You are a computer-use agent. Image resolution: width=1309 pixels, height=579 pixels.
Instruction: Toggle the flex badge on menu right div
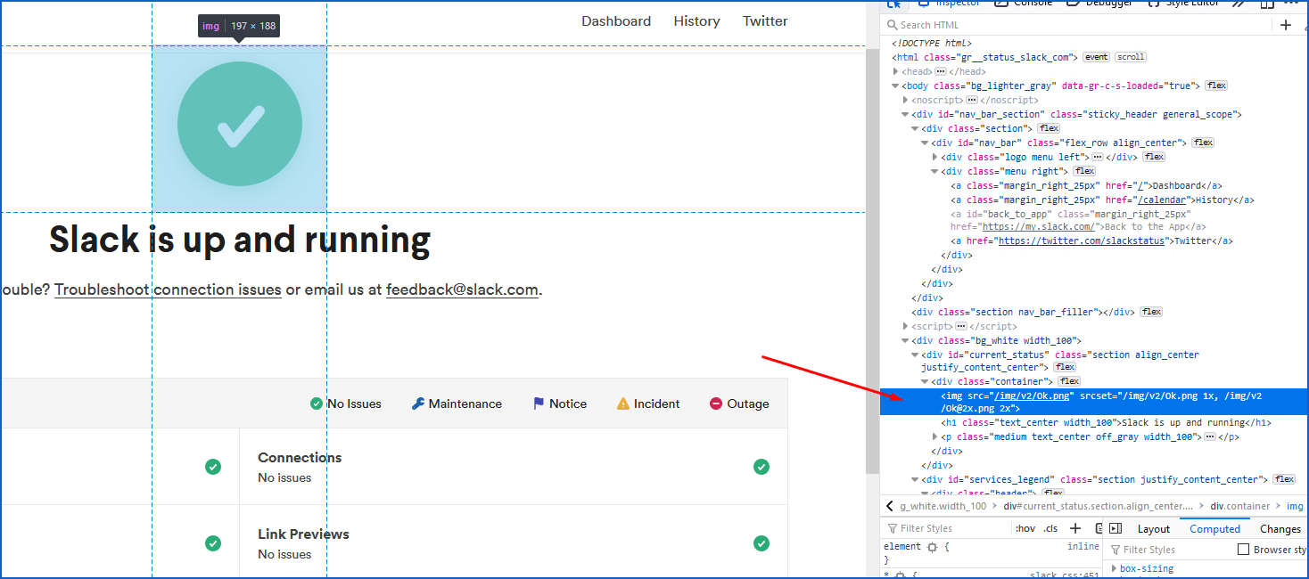click(x=1084, y=171)
